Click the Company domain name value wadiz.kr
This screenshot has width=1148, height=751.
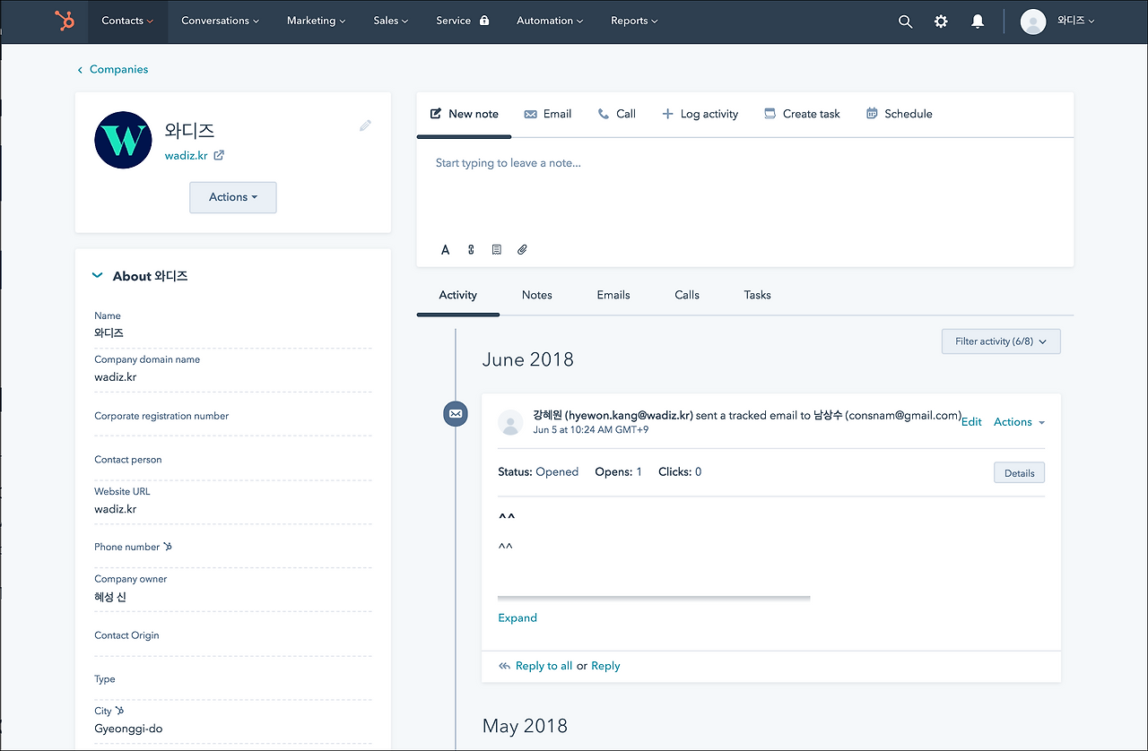116,377
